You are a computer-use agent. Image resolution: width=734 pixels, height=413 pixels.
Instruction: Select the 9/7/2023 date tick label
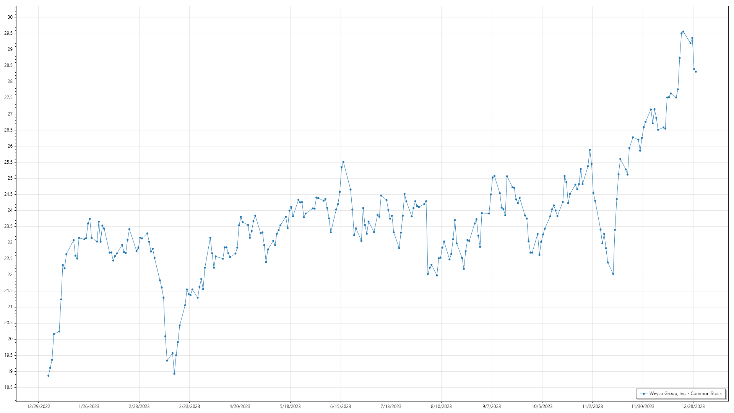(491, 406)
